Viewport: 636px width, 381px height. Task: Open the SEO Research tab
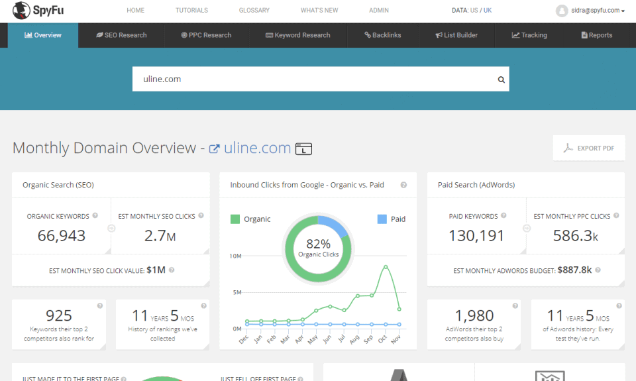pyautogui.click(x=121, y=35)
